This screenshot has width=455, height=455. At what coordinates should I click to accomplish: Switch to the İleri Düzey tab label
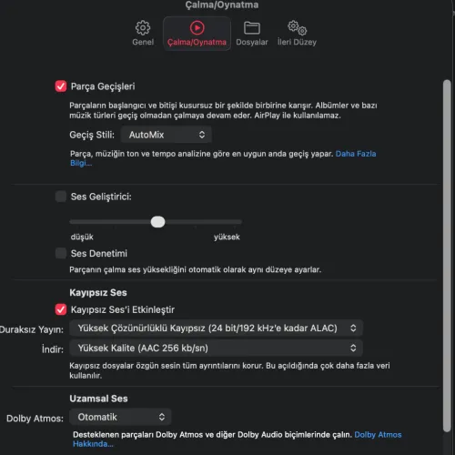point(297,42)
